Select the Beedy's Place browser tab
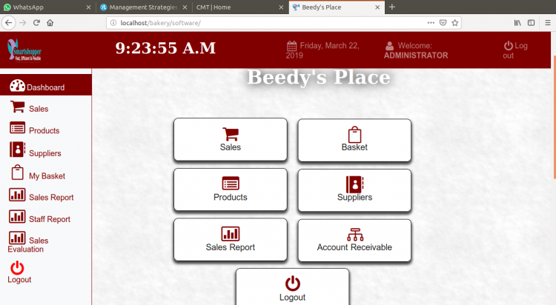 click(x=337, y=7)
